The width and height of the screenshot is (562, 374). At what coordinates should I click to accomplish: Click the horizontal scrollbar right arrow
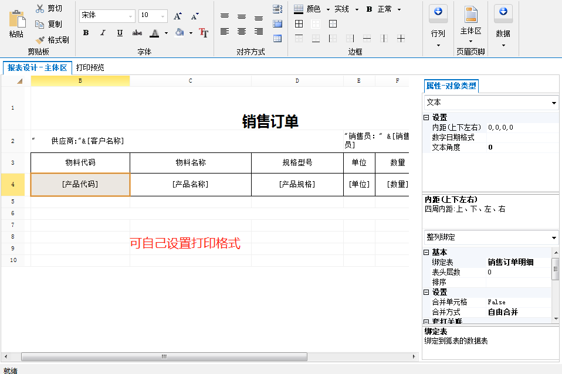coord(414,357)
